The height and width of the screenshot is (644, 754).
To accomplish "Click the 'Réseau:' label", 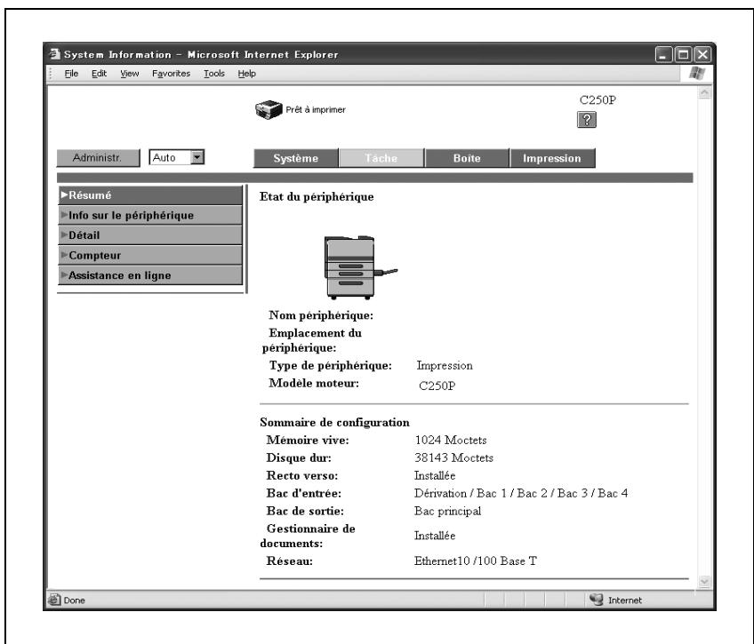I will pos(290,561).
